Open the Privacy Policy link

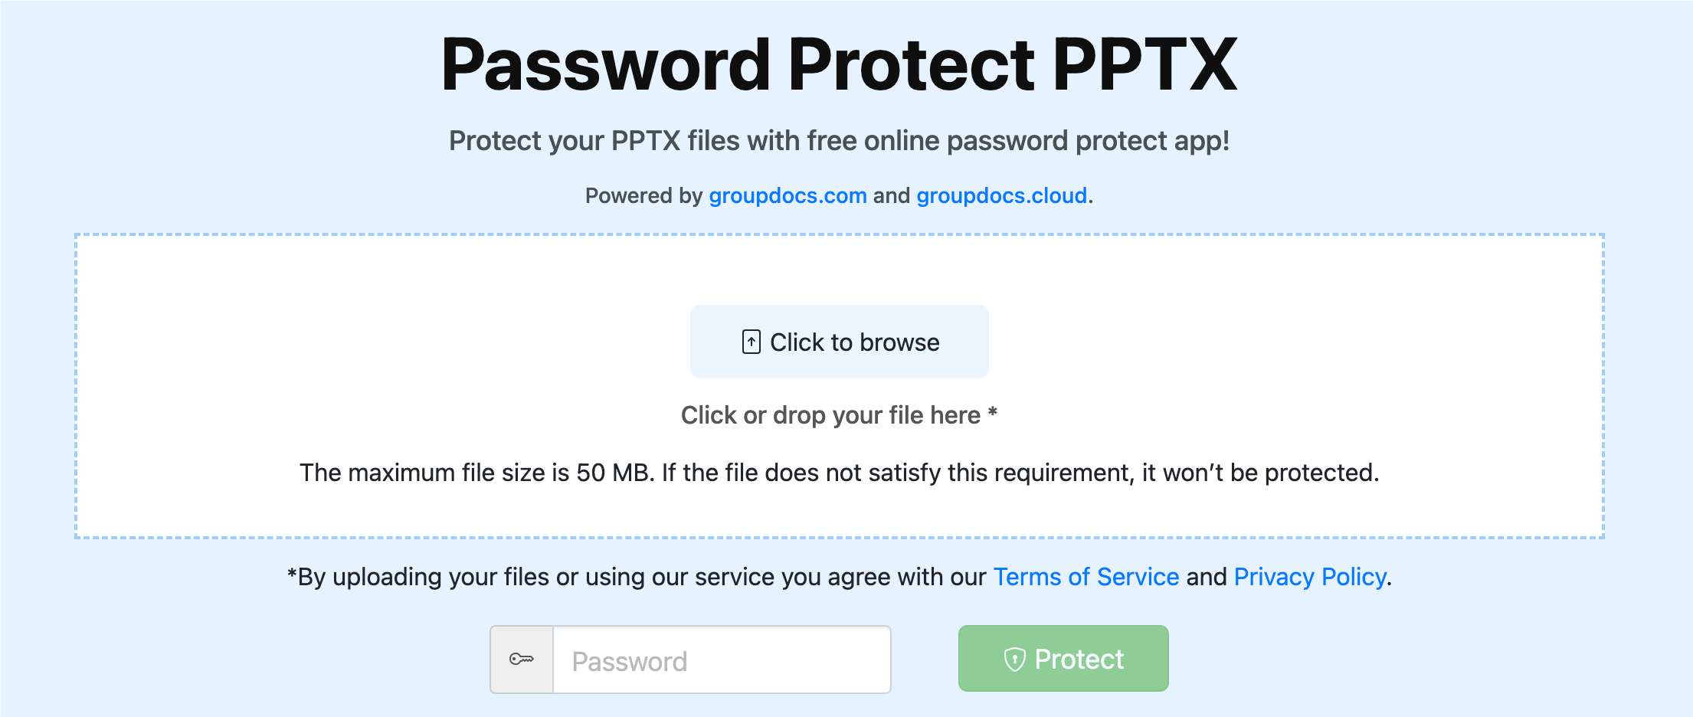coord(1310,577)
